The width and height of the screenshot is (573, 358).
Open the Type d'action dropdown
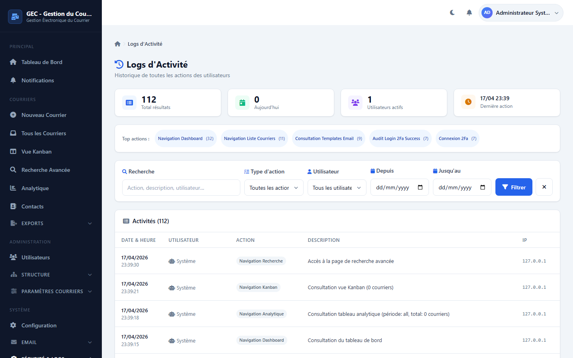tap(274, 188)
